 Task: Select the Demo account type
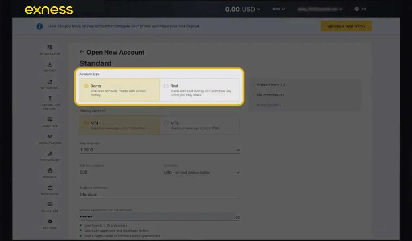tap(86, 86)
